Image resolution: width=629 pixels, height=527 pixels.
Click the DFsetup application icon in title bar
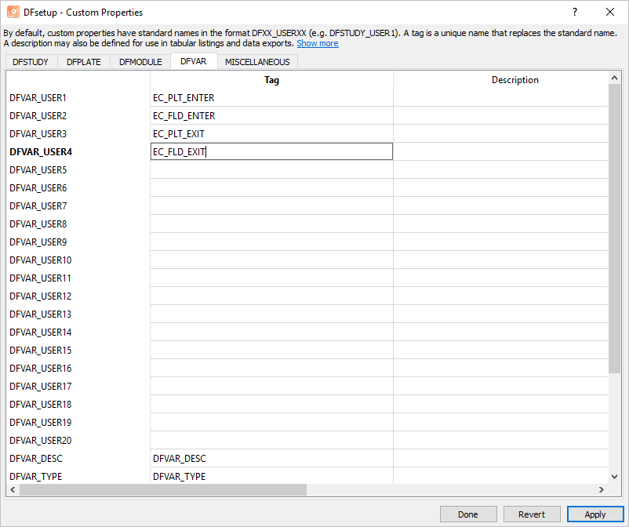pos(13,12)
